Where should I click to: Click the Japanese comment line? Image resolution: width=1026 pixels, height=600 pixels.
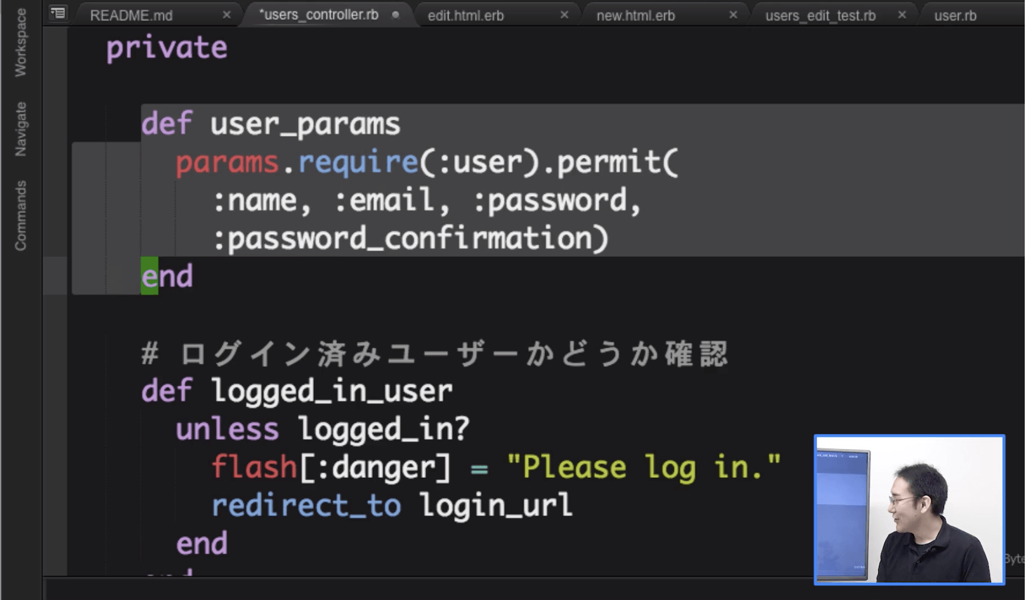(x=435, y=354)
